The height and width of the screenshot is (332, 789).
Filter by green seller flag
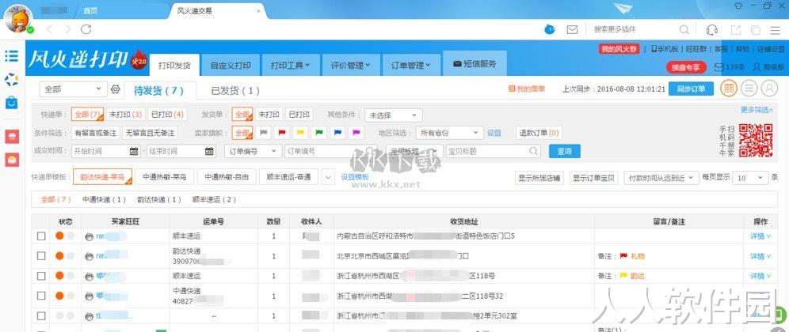[318, 133]
